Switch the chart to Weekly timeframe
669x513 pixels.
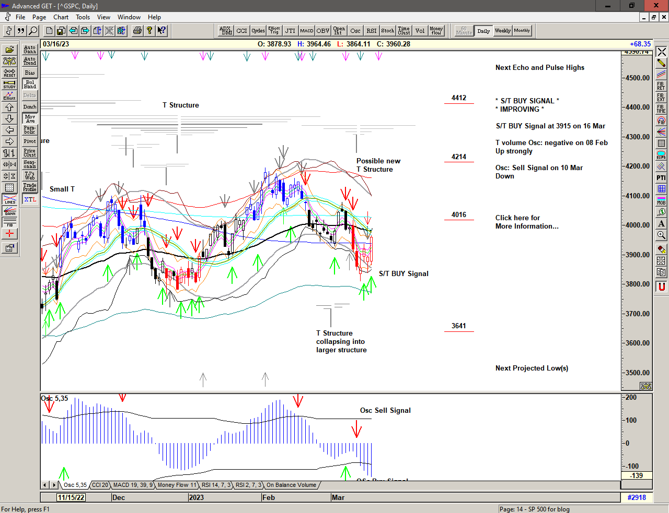pos(502,31)
